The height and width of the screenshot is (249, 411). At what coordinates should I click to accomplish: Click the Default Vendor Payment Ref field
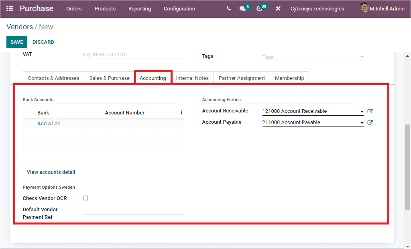[x=133, y=213]
